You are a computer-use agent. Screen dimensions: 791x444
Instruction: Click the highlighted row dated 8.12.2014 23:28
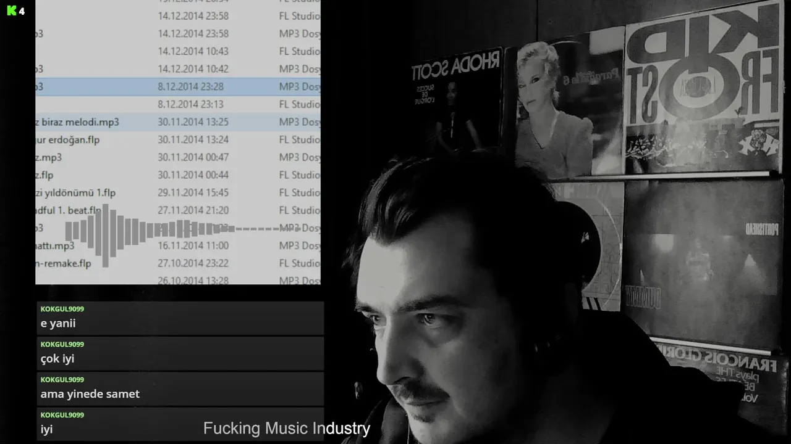pyautogui.click(x=178, y=87)
